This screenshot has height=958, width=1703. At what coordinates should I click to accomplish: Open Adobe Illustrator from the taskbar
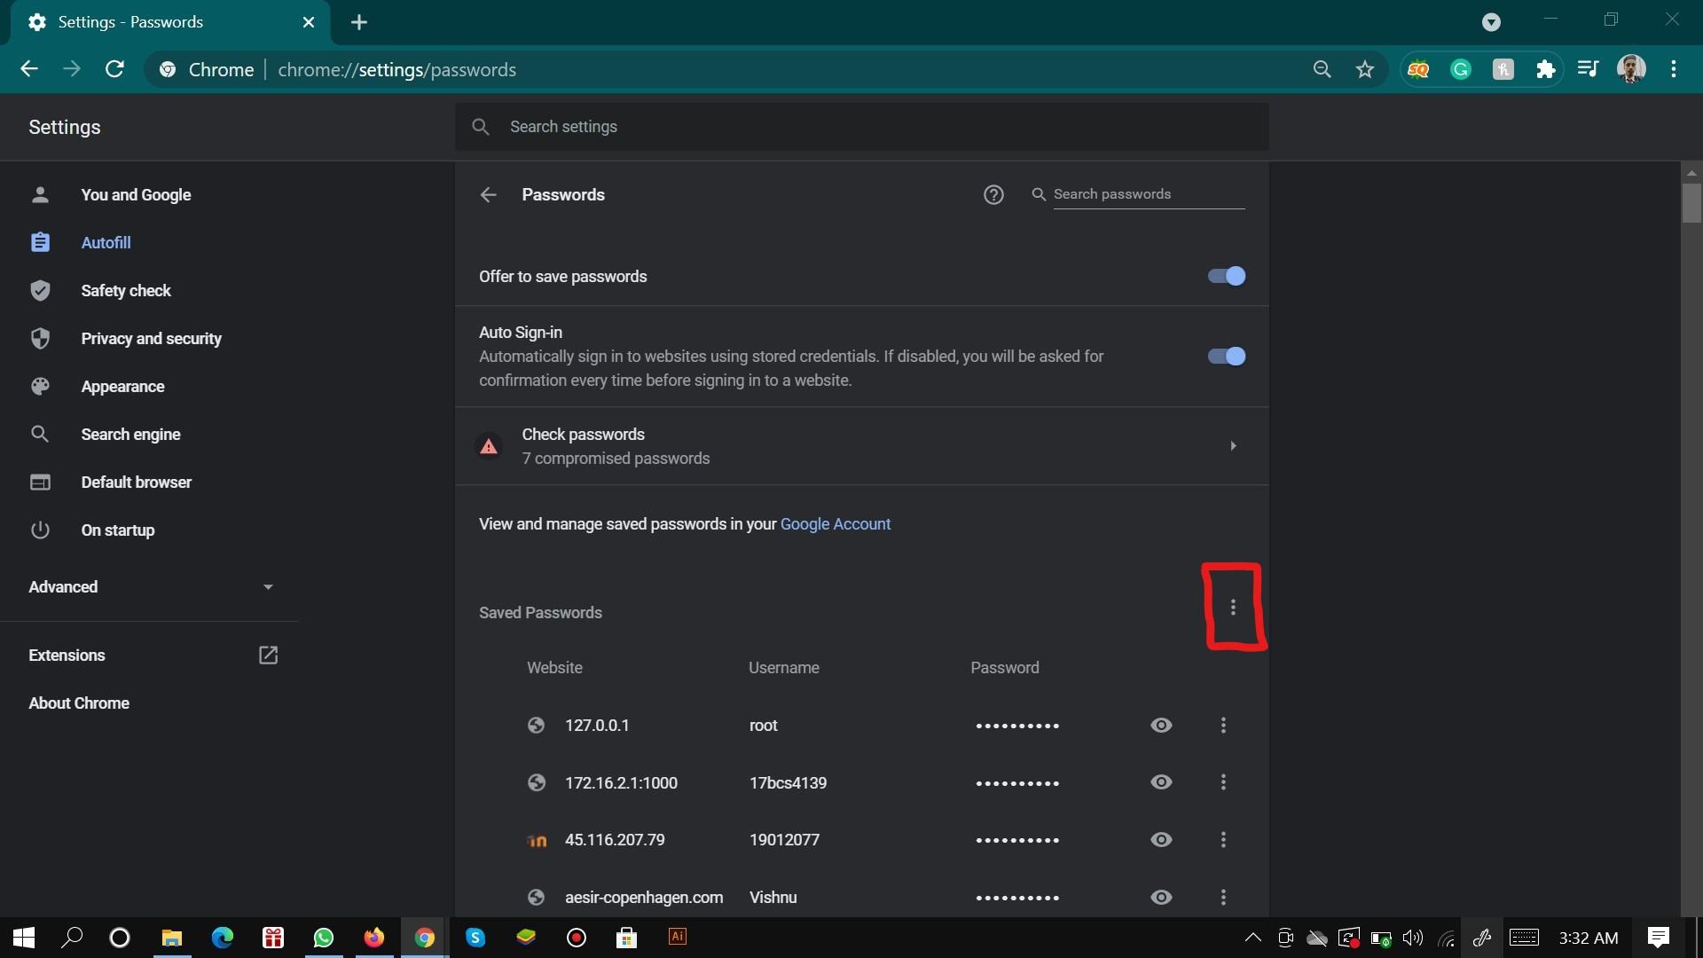pyautogui.click(x=678, y=937)
